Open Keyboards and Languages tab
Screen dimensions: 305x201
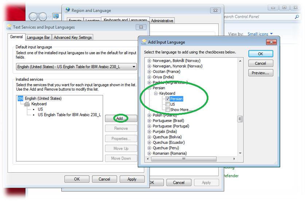[125, 20]
